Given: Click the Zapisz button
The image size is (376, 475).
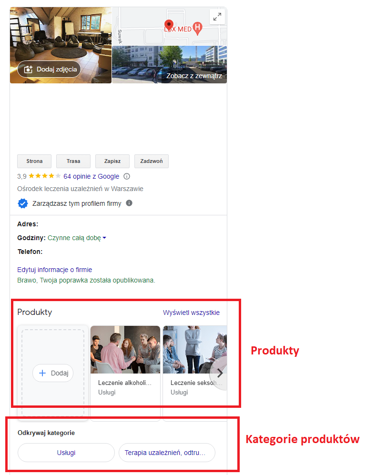Looking at the screenshot, I should [112, 161].
